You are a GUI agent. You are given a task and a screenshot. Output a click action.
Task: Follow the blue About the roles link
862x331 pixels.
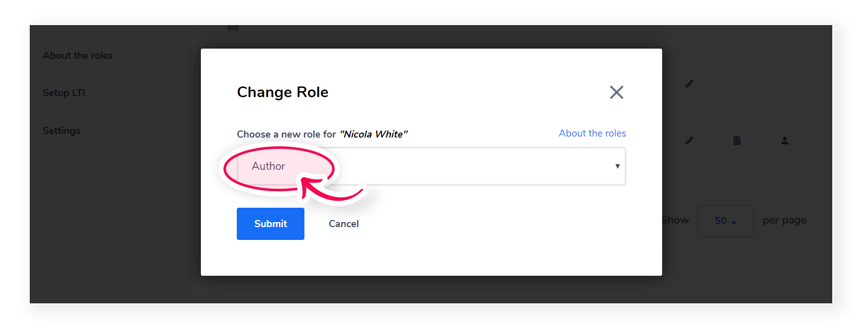(x=592, y=133)
